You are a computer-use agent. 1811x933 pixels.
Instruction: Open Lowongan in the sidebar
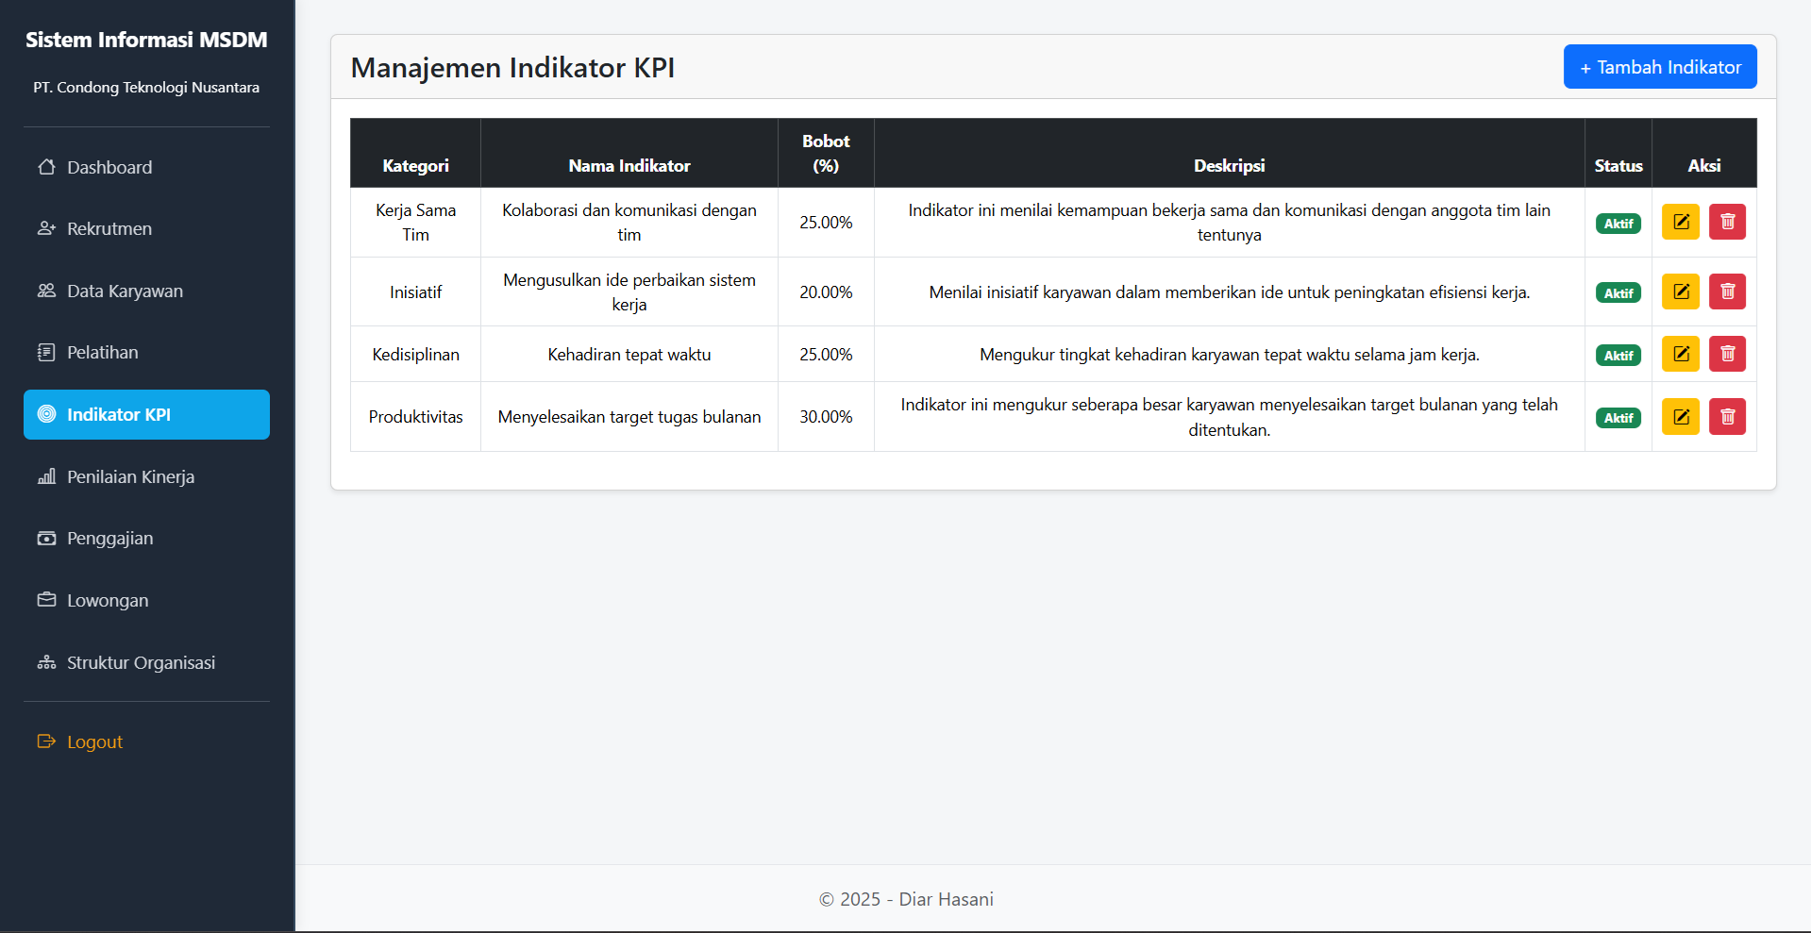pyautogui.click(x=108, y=601)
